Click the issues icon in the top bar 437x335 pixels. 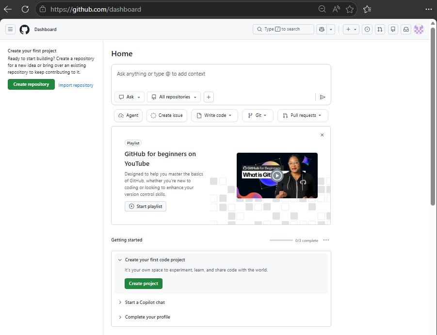point(367,29)
